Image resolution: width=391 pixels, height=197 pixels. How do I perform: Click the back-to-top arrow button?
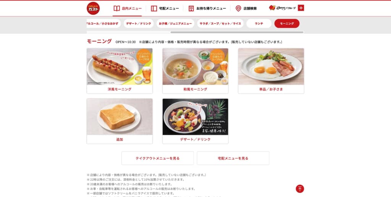pyautogui.click(x=300, y=189)
